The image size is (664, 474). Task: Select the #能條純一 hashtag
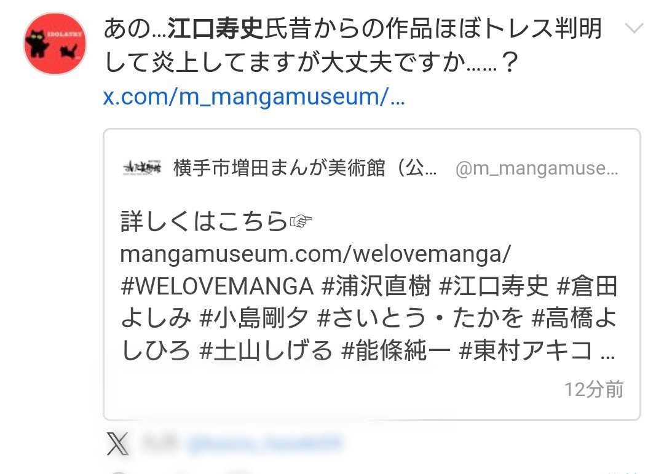pyautogui.click(x=395, y=351)
